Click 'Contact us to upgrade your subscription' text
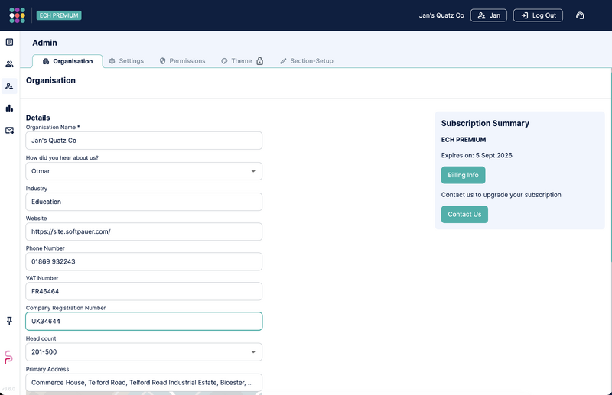The width and height of the screenshot is (612, 395). click(501, 195)
